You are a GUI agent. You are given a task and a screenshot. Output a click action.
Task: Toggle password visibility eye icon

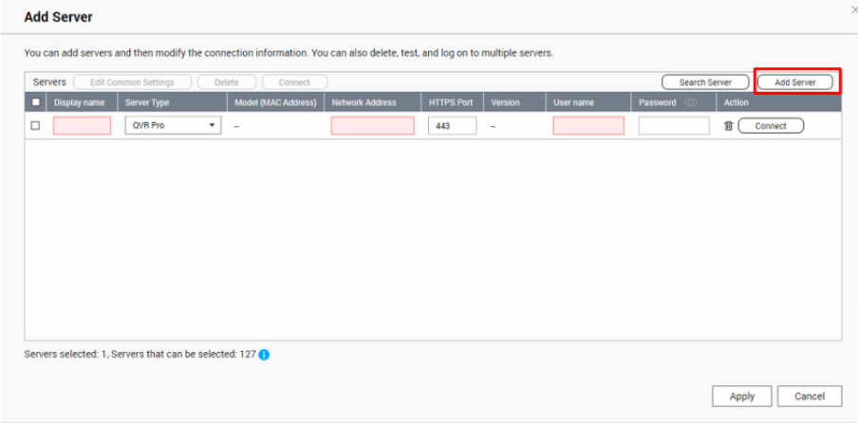coord(691,102)
